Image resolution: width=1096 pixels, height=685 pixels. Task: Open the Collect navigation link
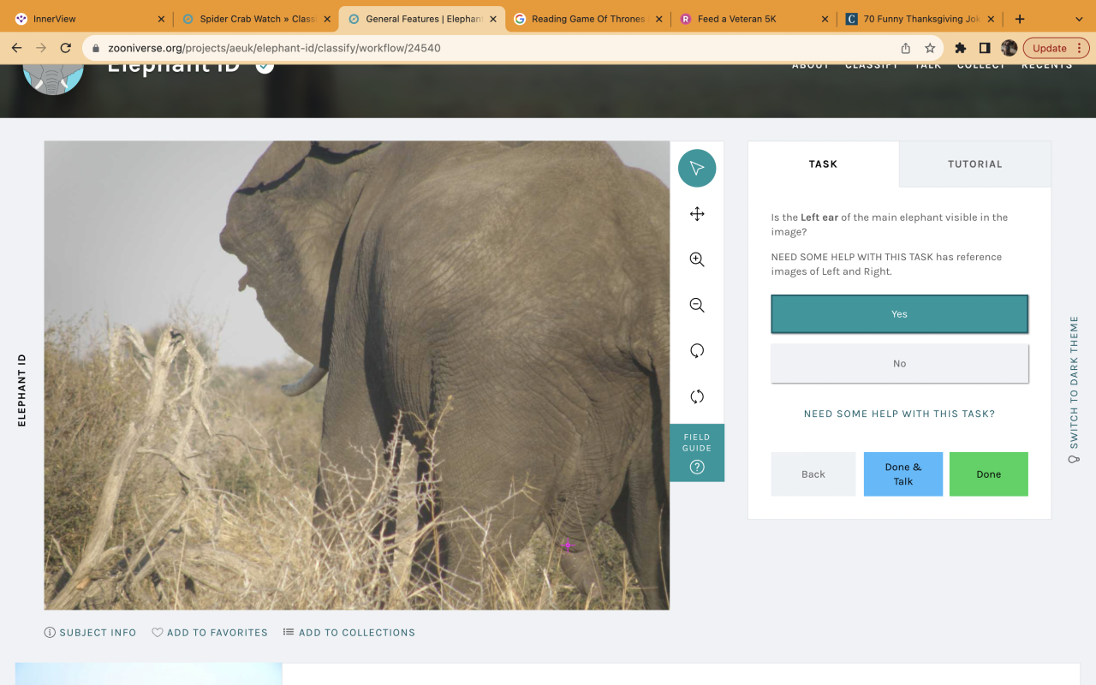click(981, 66)
